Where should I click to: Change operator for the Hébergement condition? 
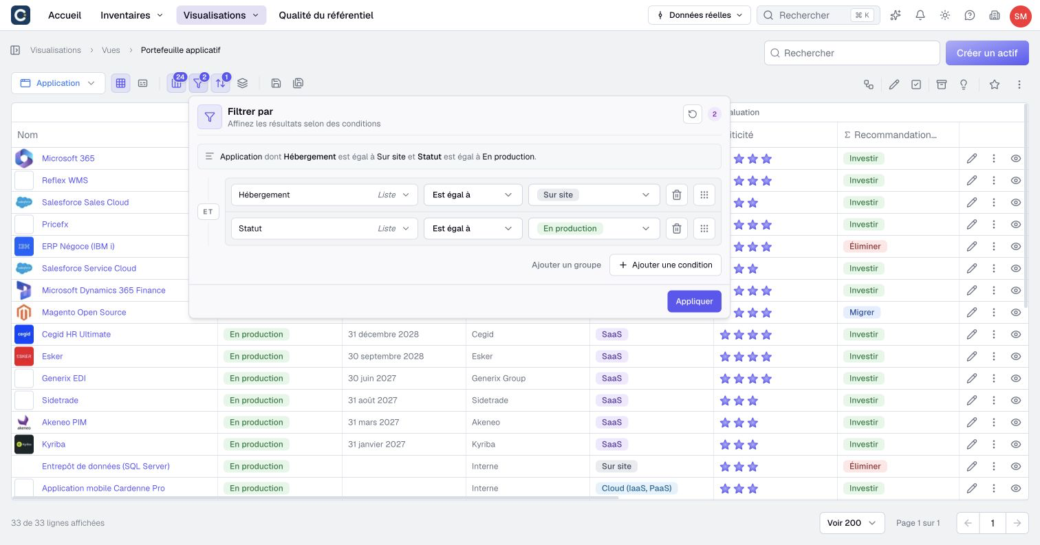click(473, 194)
